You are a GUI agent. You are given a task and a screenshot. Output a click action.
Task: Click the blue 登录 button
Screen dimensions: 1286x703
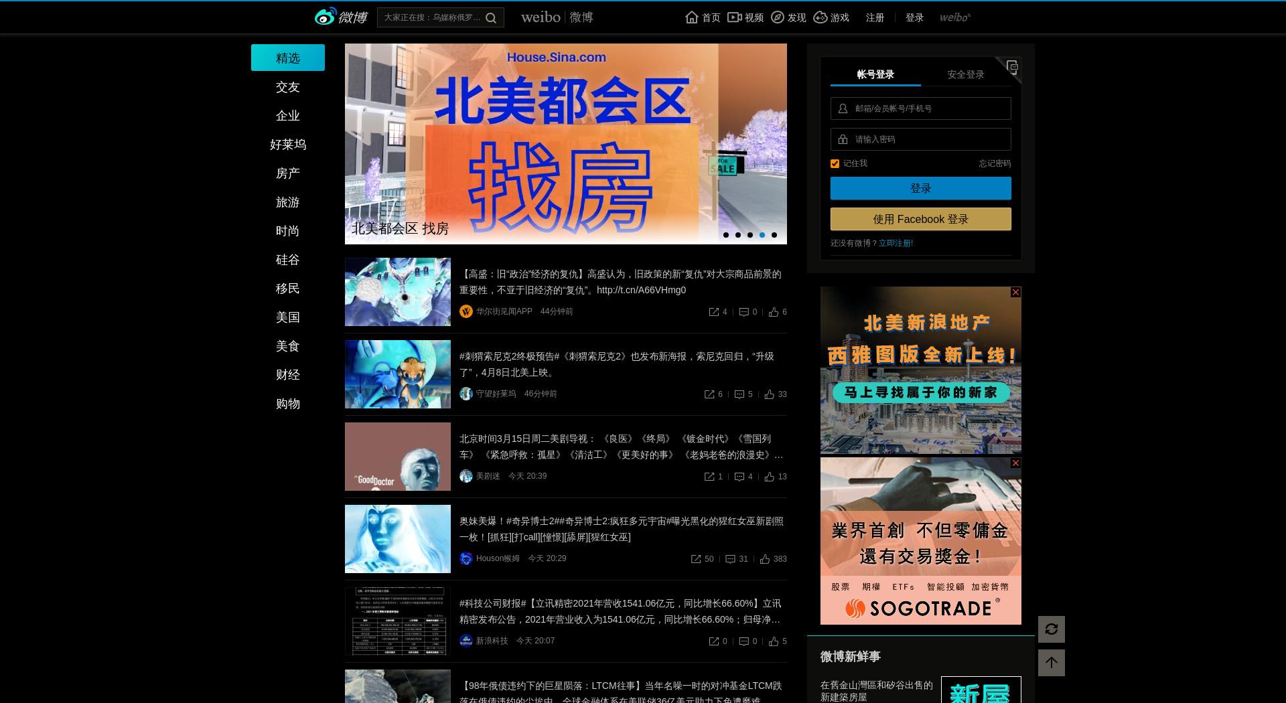[921, 188]
